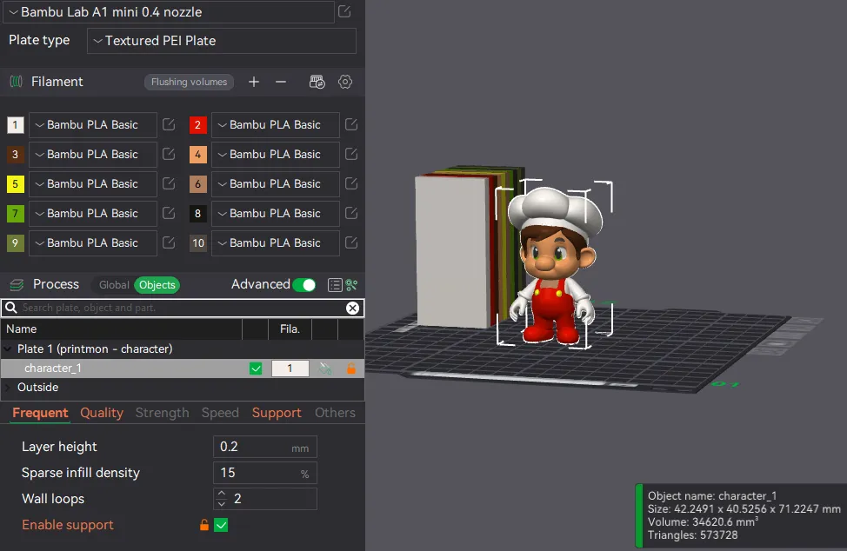Open filament 4 Bambu PLA Basic dropdown
This screenshot has height=551, width=847.
coord(276,155)
